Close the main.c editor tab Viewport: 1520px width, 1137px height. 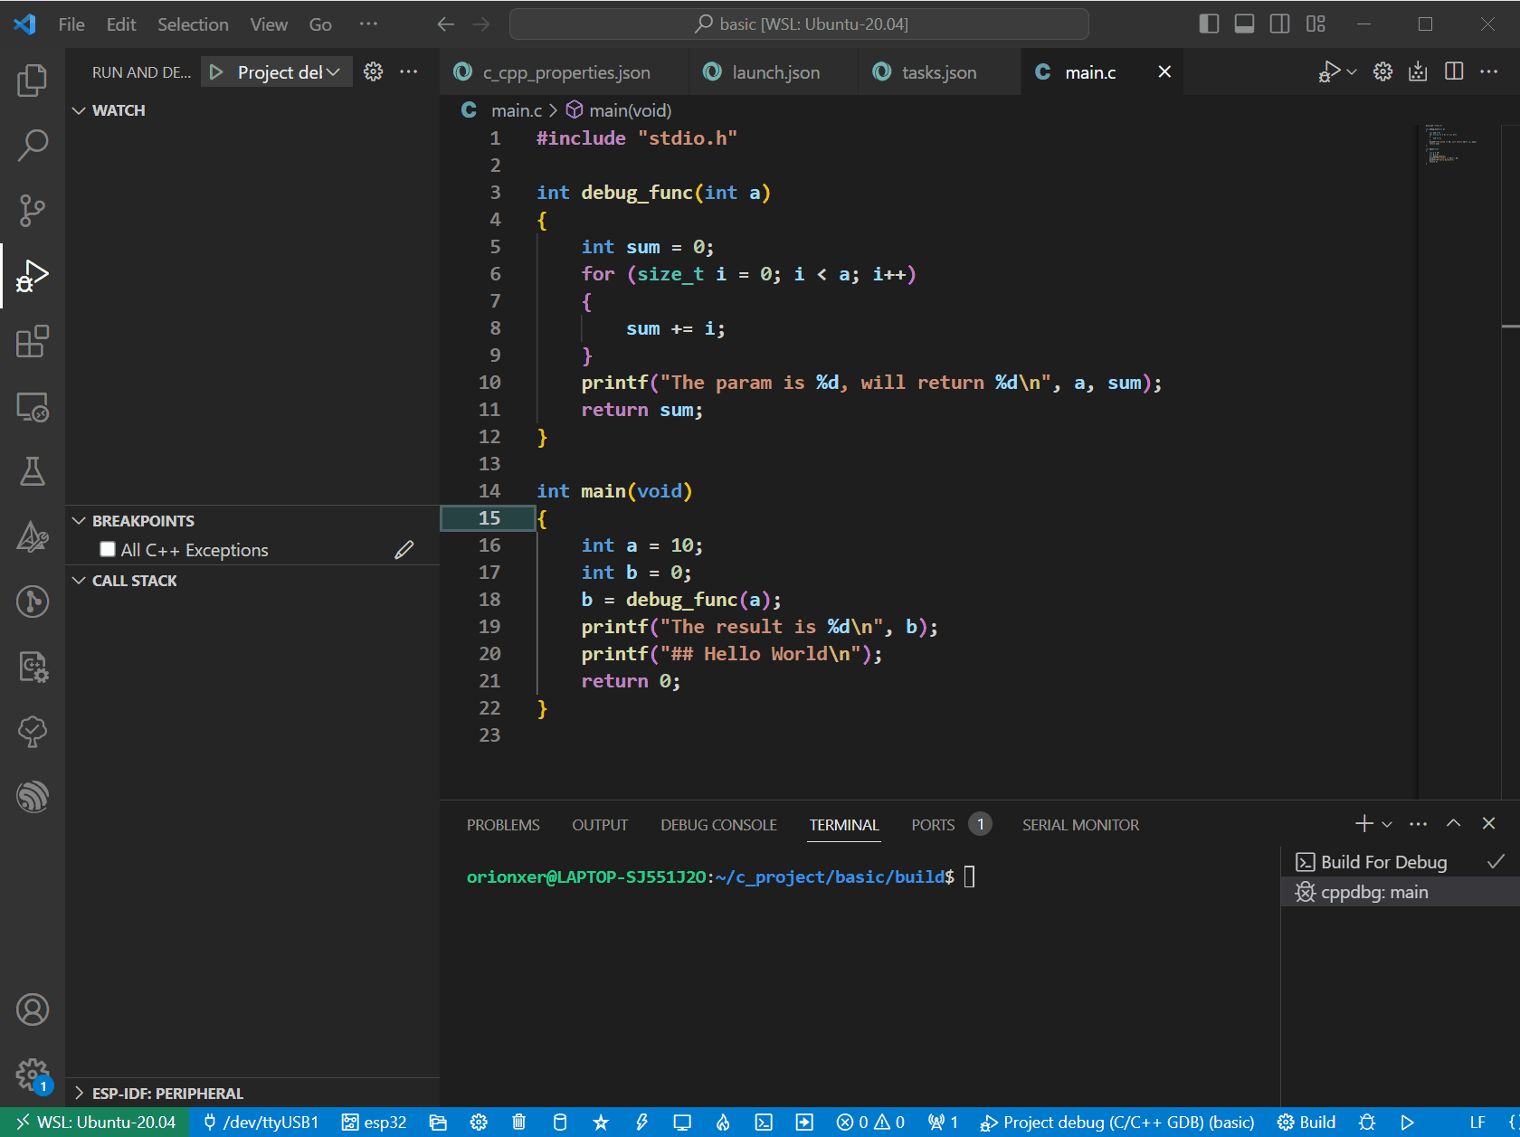1164,71
